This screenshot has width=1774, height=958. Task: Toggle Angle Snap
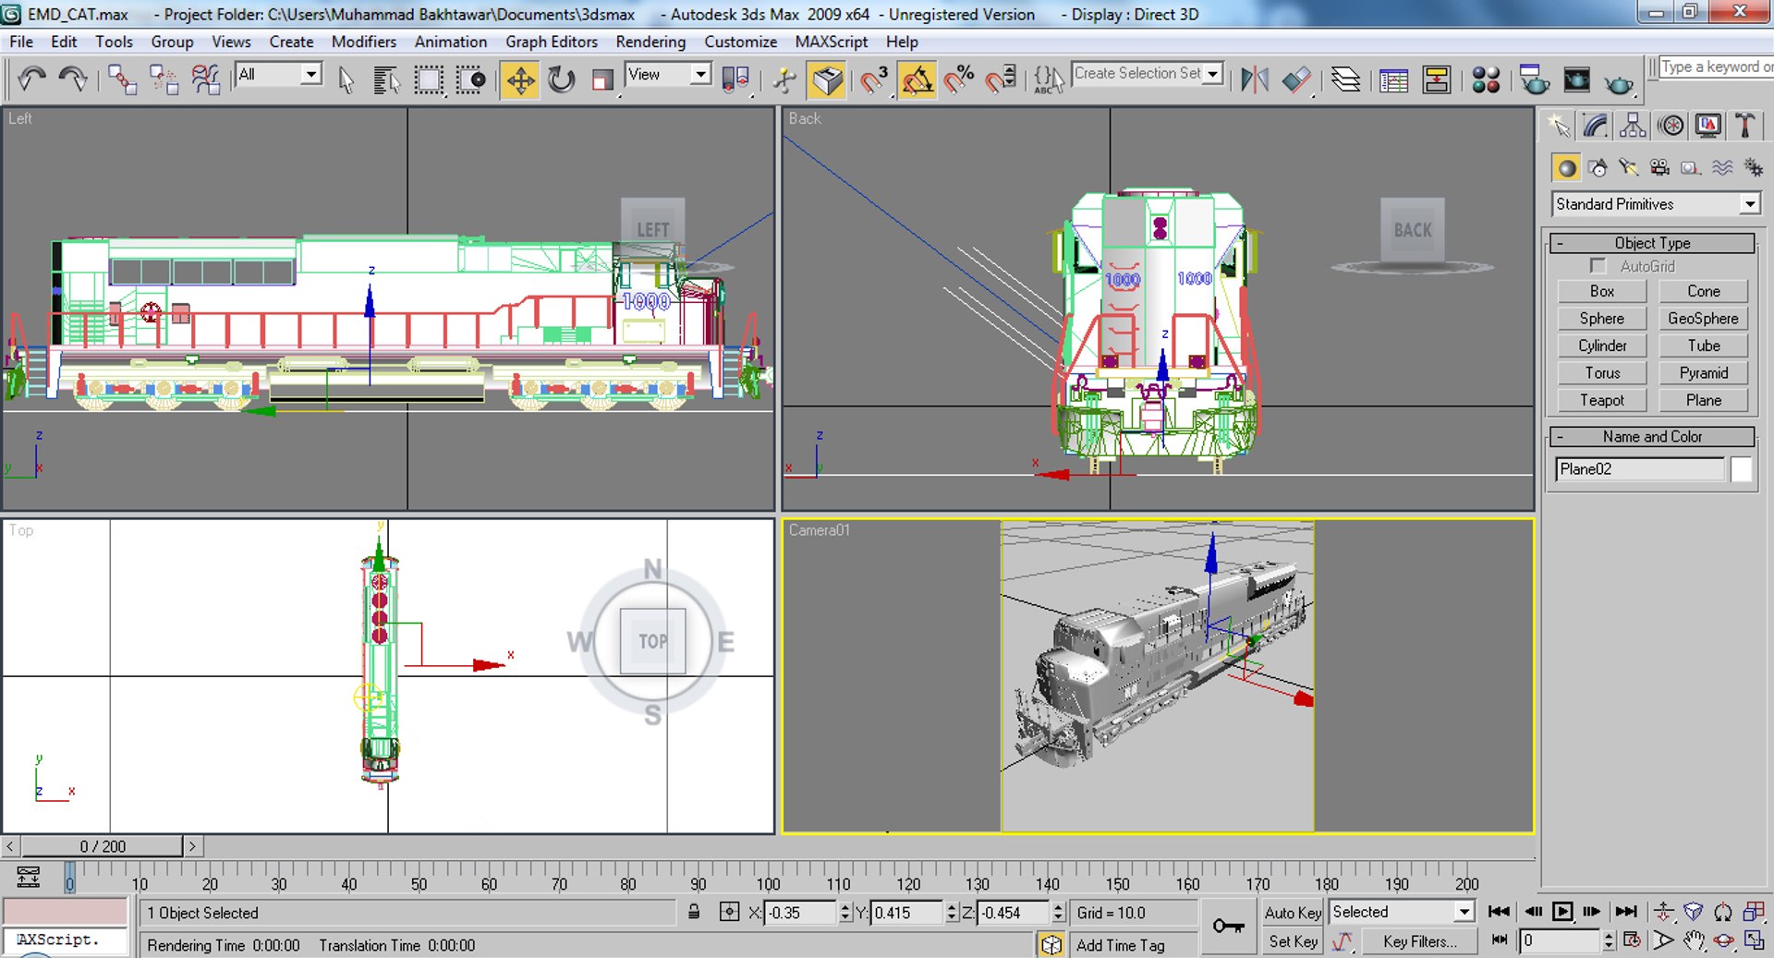pyautogui.click(x=917, y=79)
